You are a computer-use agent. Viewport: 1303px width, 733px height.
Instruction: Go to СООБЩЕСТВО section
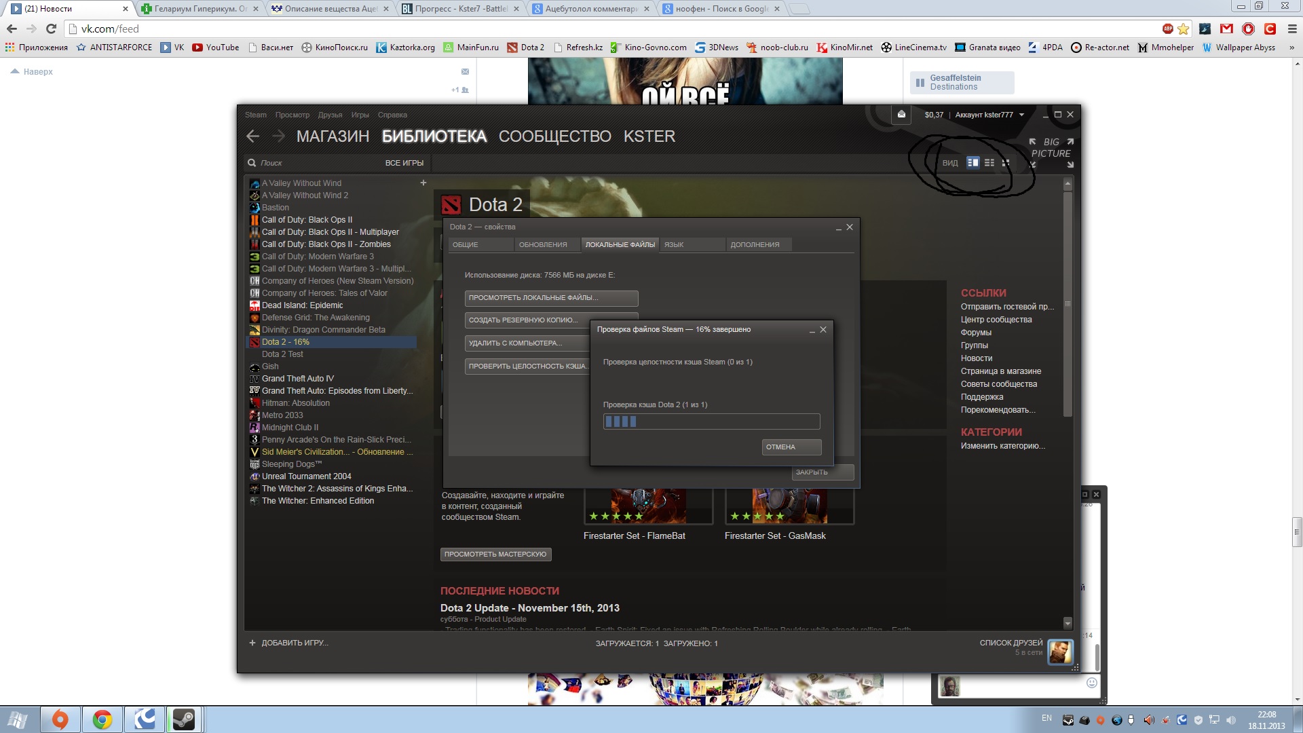pos(555,136)
